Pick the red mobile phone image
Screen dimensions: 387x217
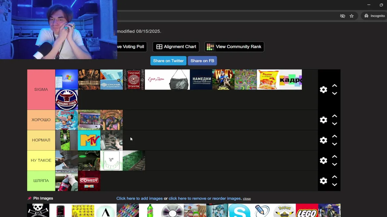[x=60, y=210]
